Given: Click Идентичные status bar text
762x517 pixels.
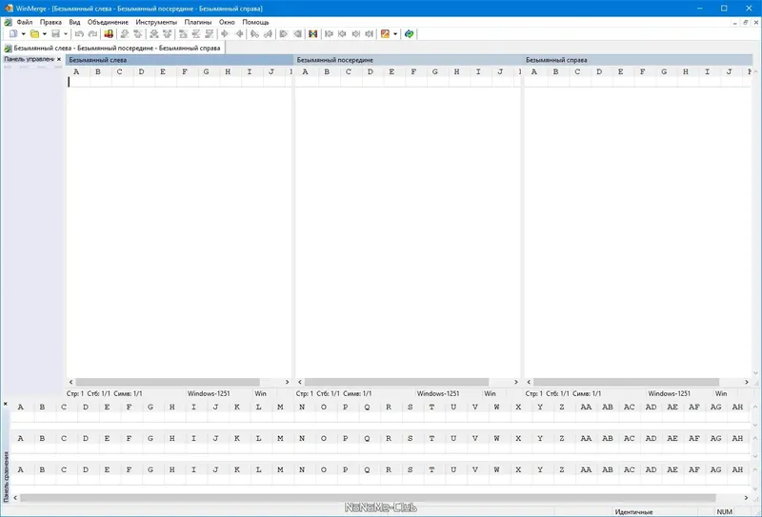Looking at the screenshot, I should click(633, 512).
